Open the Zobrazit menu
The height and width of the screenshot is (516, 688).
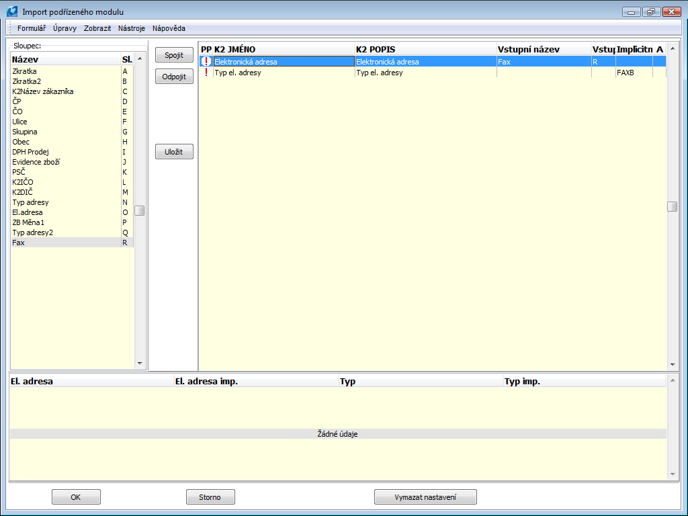point(97,29)
